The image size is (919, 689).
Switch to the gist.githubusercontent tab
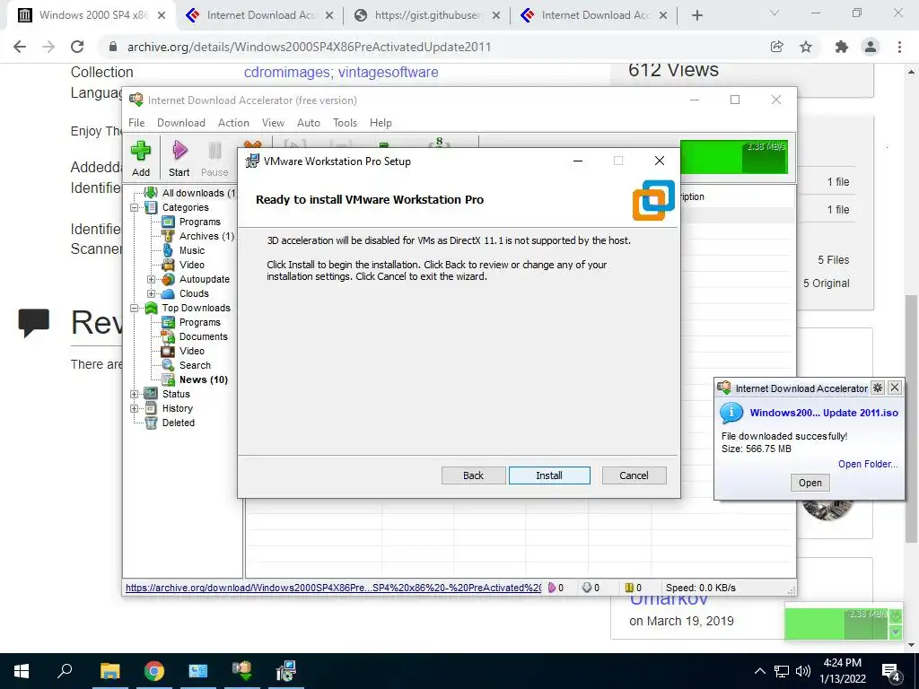tap(428, 15)
